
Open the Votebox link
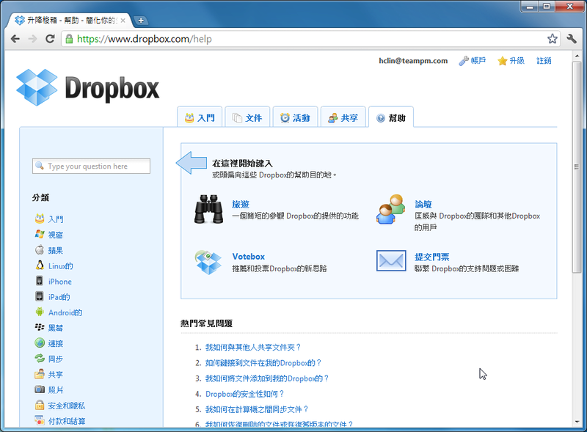tap(249, 257)
